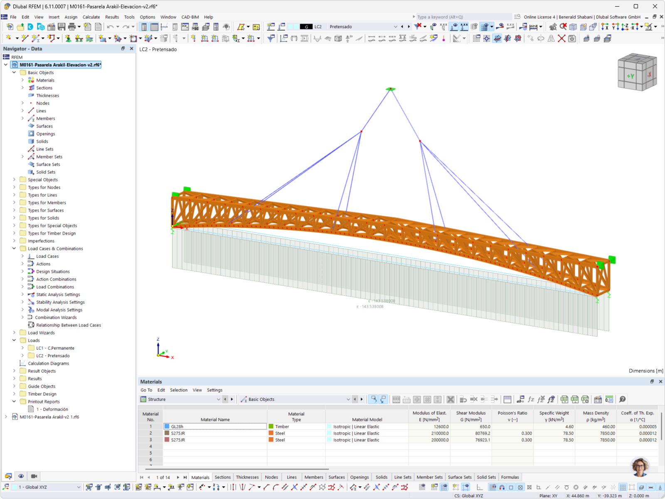Switch to the Sections tab
Screen dimensions: 665x499
(x=222, y=477)
